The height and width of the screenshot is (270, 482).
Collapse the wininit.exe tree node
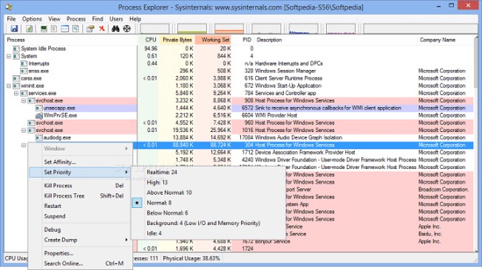point(9,86)
